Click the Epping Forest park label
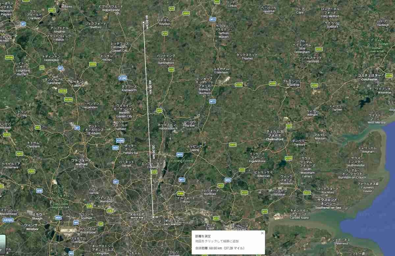Screen dimensions: 395x256 [182, 161]
